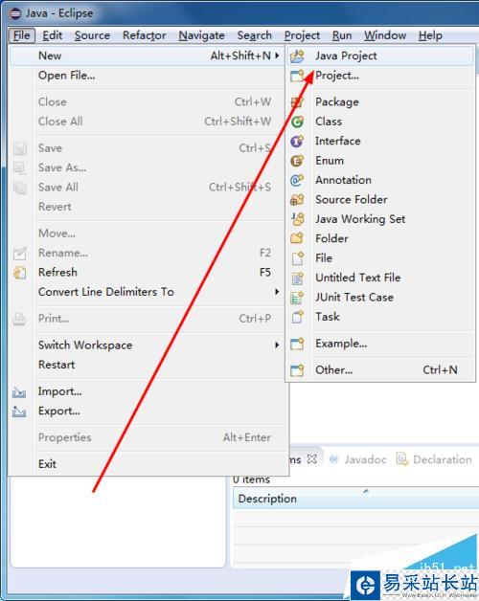Select JUnit Test Case entry
The image size is (479, 601).
coord(380,298)
